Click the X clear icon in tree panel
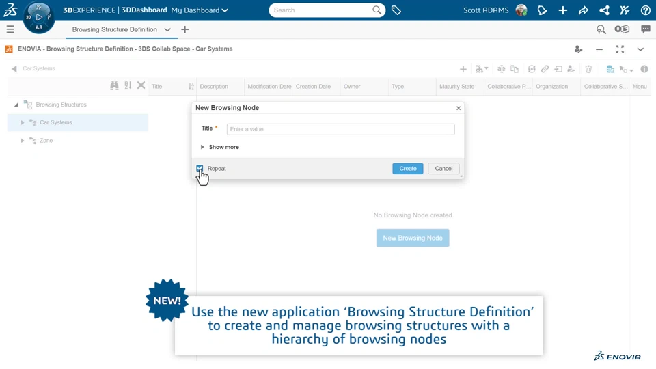The height and width of the screenshot is (369, 656). 141,85
